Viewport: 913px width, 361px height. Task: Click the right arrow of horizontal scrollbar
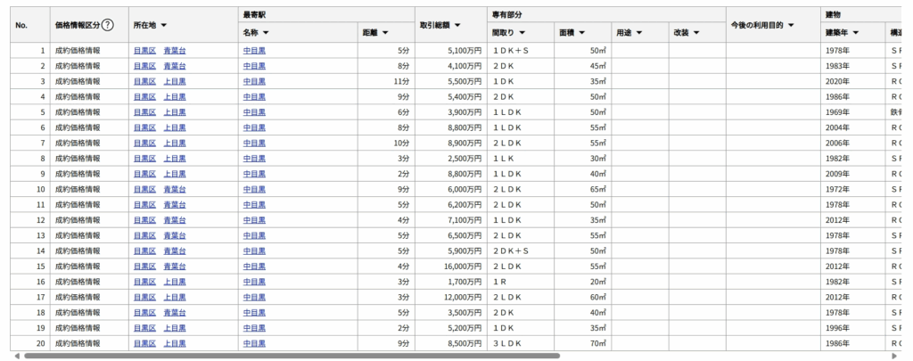point(893,355)
